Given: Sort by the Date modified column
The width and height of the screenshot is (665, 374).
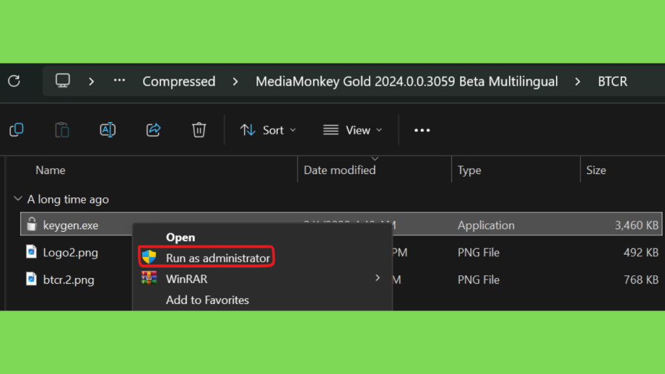Looking at the screenshot, I should (340, 170).
